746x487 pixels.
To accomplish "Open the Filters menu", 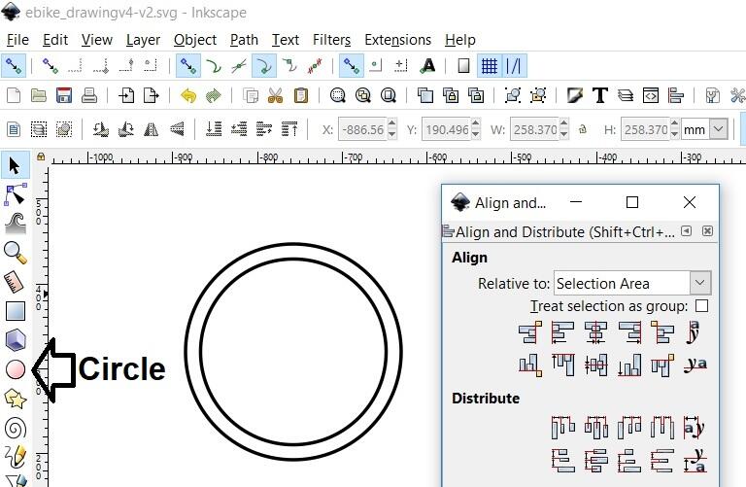I will [331, 40].
